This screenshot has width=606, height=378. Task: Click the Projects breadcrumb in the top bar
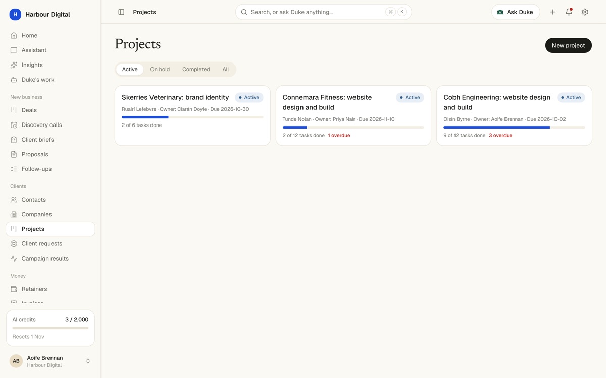pyautogui.click(x=144, y=12)
